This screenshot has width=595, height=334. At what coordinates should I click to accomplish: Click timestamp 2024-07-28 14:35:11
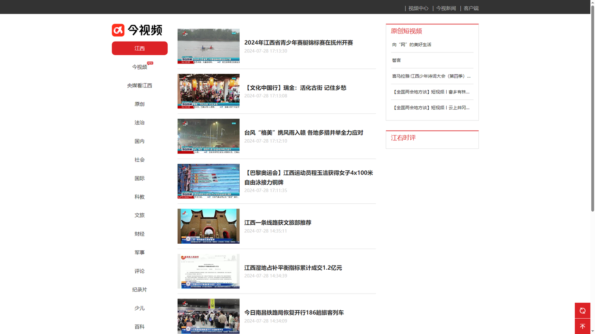(266, 231)
